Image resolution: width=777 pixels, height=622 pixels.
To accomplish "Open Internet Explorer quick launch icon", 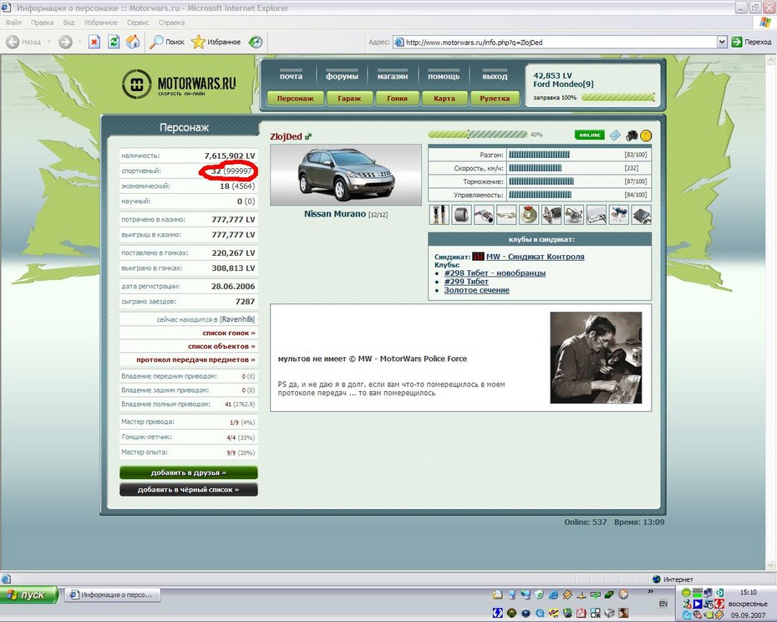I will [x=553, y=594].
